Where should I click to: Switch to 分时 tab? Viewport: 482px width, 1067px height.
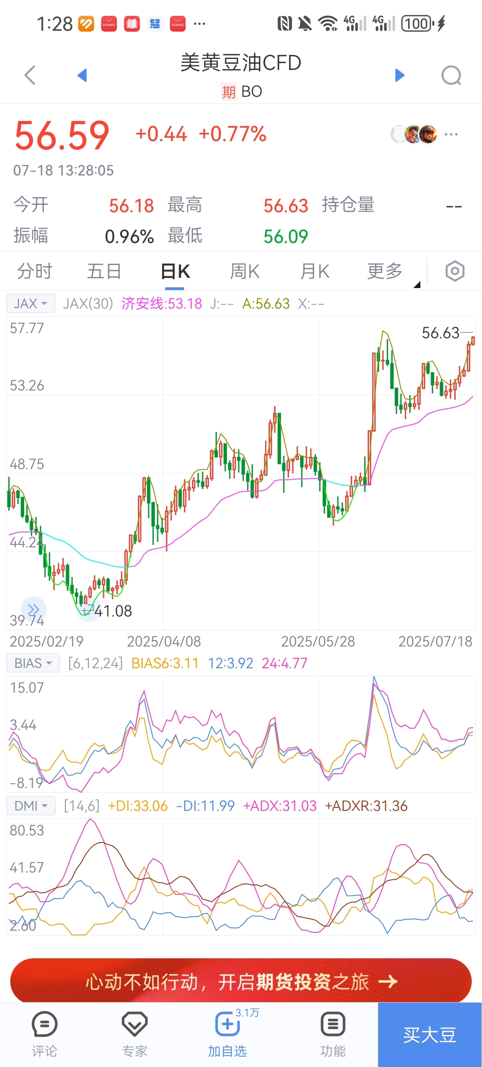point(35,271)
